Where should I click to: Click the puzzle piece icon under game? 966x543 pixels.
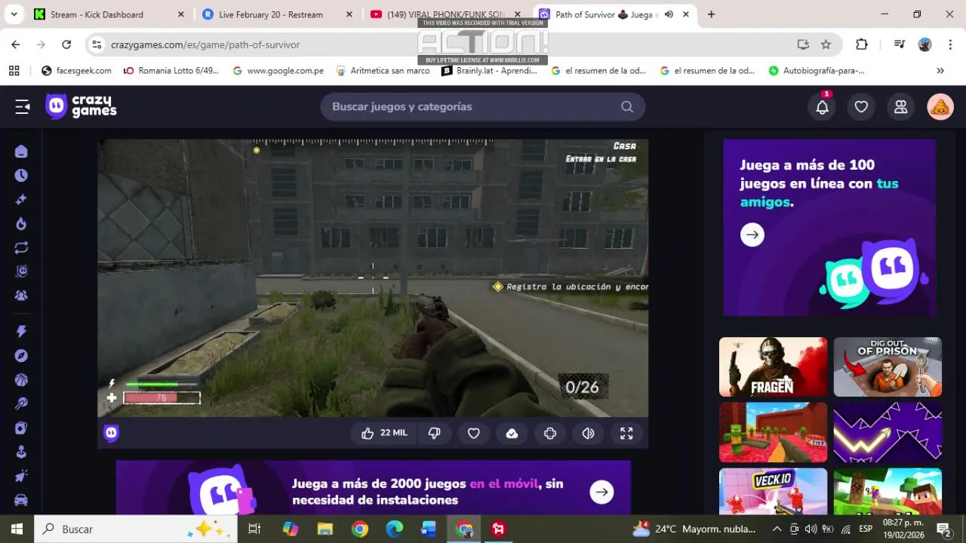(x=550, y=433)
